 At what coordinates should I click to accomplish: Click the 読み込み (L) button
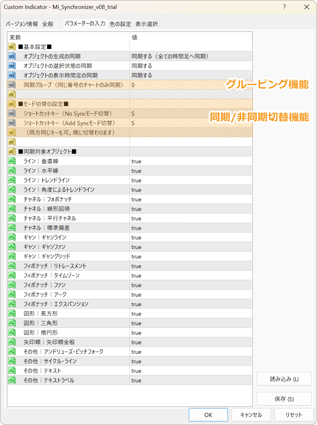pos(284,379)
